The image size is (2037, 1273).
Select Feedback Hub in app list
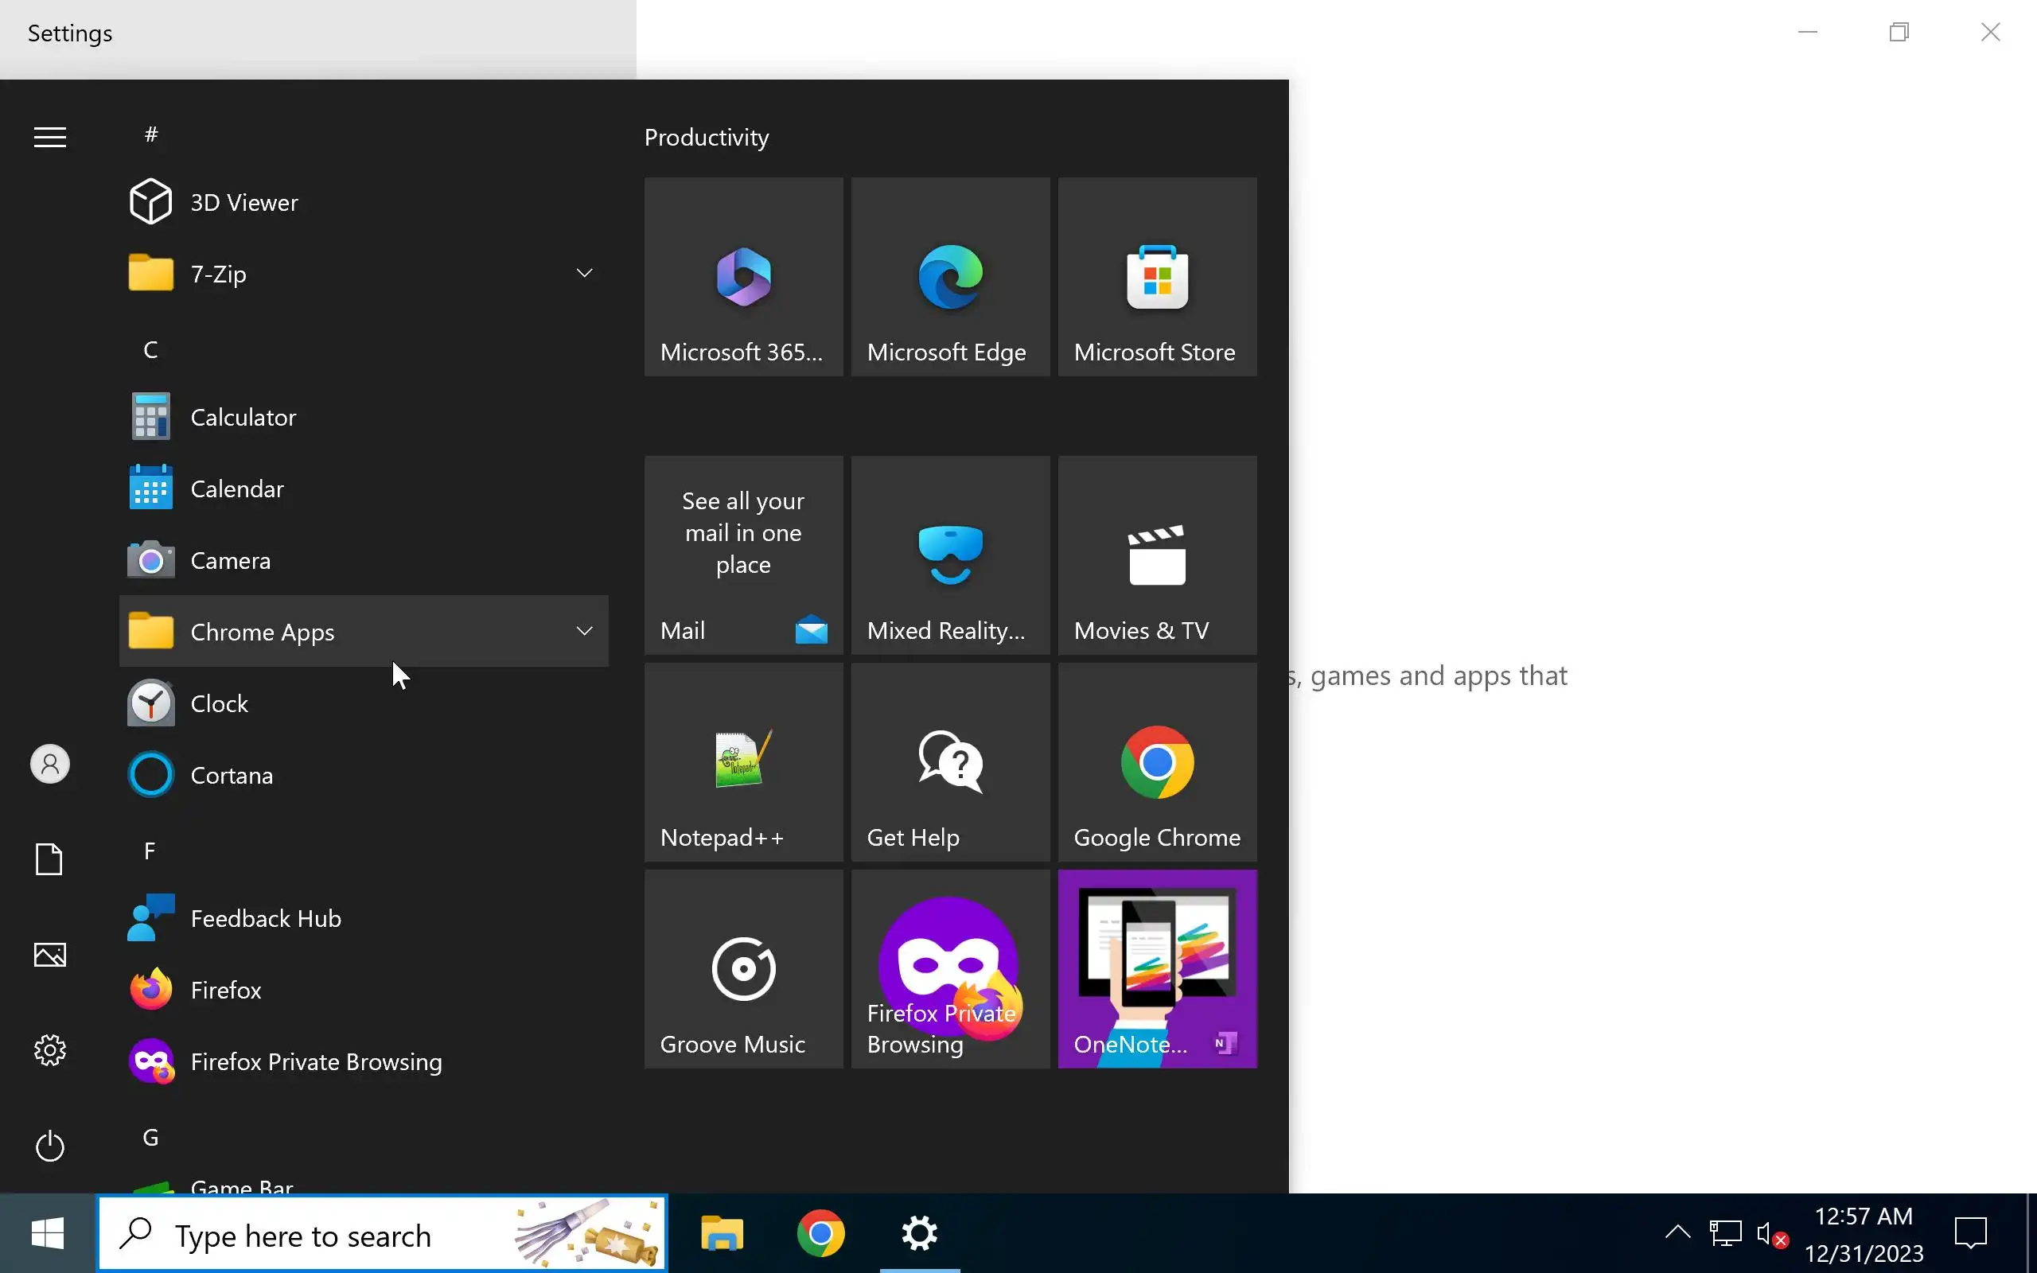tap(265, 917)
